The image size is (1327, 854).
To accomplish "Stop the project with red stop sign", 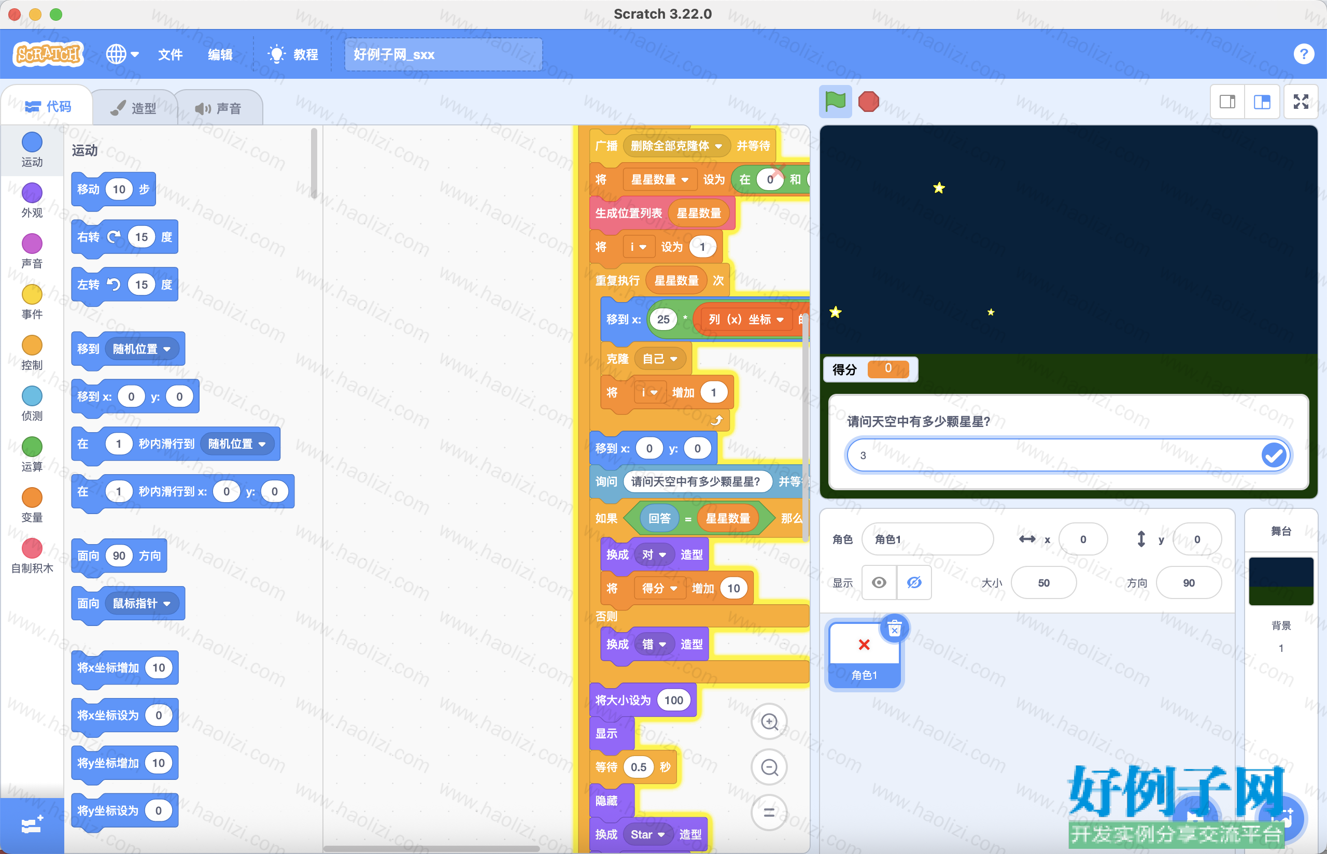I will 868,102.
